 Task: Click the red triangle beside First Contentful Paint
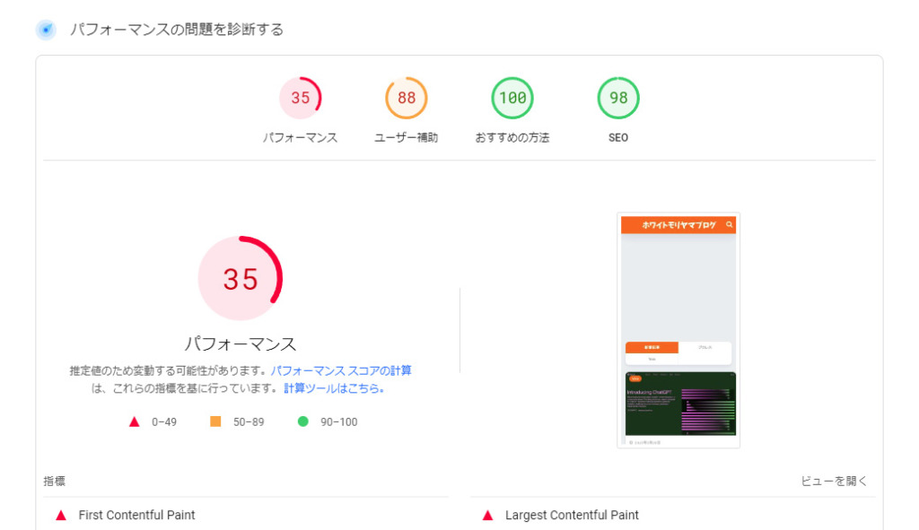61,515
